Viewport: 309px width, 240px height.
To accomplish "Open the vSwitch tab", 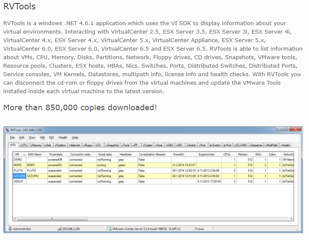I will click(191, 145).
